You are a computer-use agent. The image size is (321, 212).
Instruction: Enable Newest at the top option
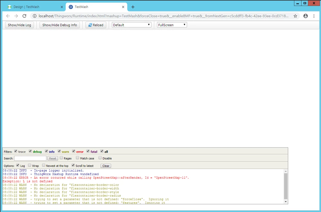43,165
